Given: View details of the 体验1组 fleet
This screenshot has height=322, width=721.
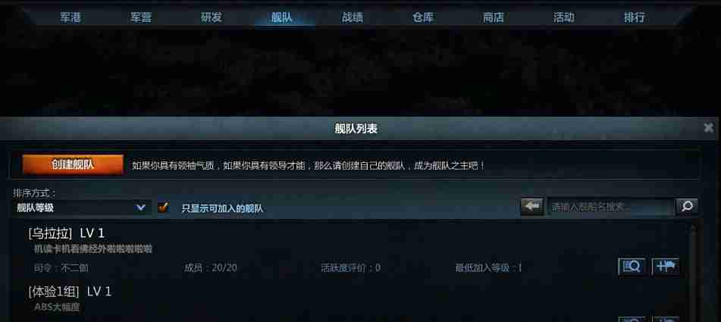Looking at the screenshot, I should [632, 319].
